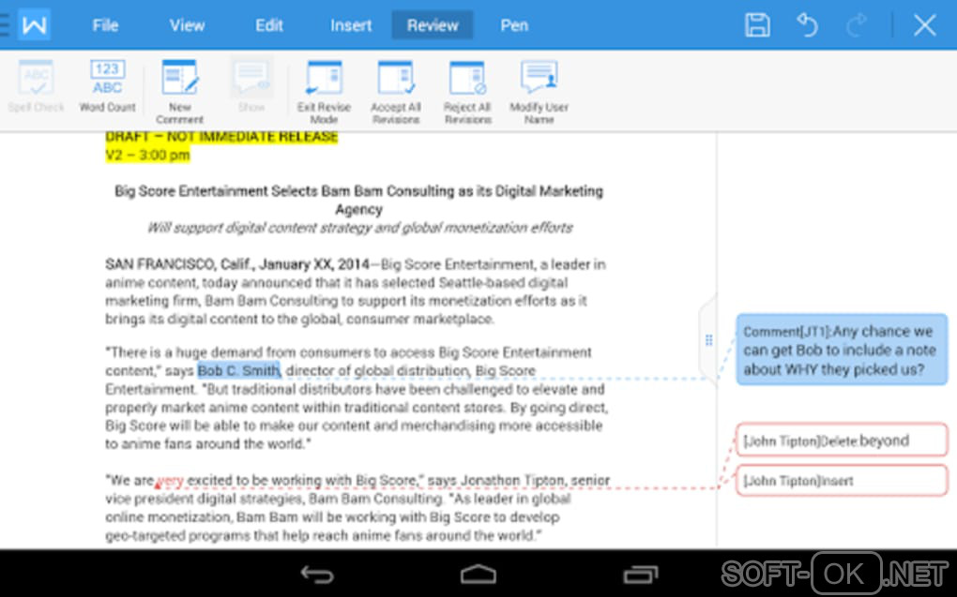Click the Show comments icon
The image size is (957, 597).
(x=251, y=86)
